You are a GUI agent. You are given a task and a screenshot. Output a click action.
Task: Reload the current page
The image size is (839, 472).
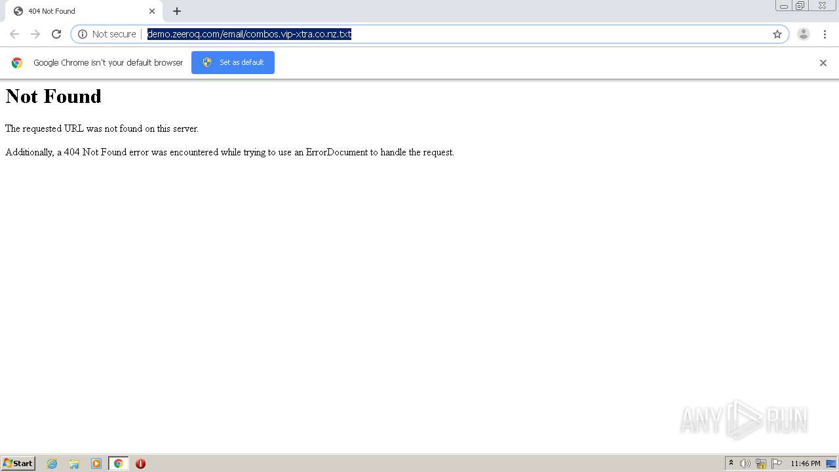coord(56,34)
